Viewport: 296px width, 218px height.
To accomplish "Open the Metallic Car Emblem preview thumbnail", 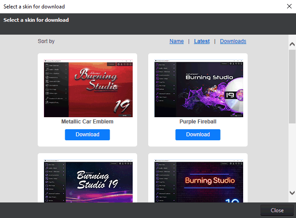I will [88, 88].
